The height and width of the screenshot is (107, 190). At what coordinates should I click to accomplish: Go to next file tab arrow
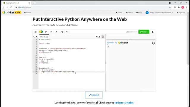pos(36,37)
